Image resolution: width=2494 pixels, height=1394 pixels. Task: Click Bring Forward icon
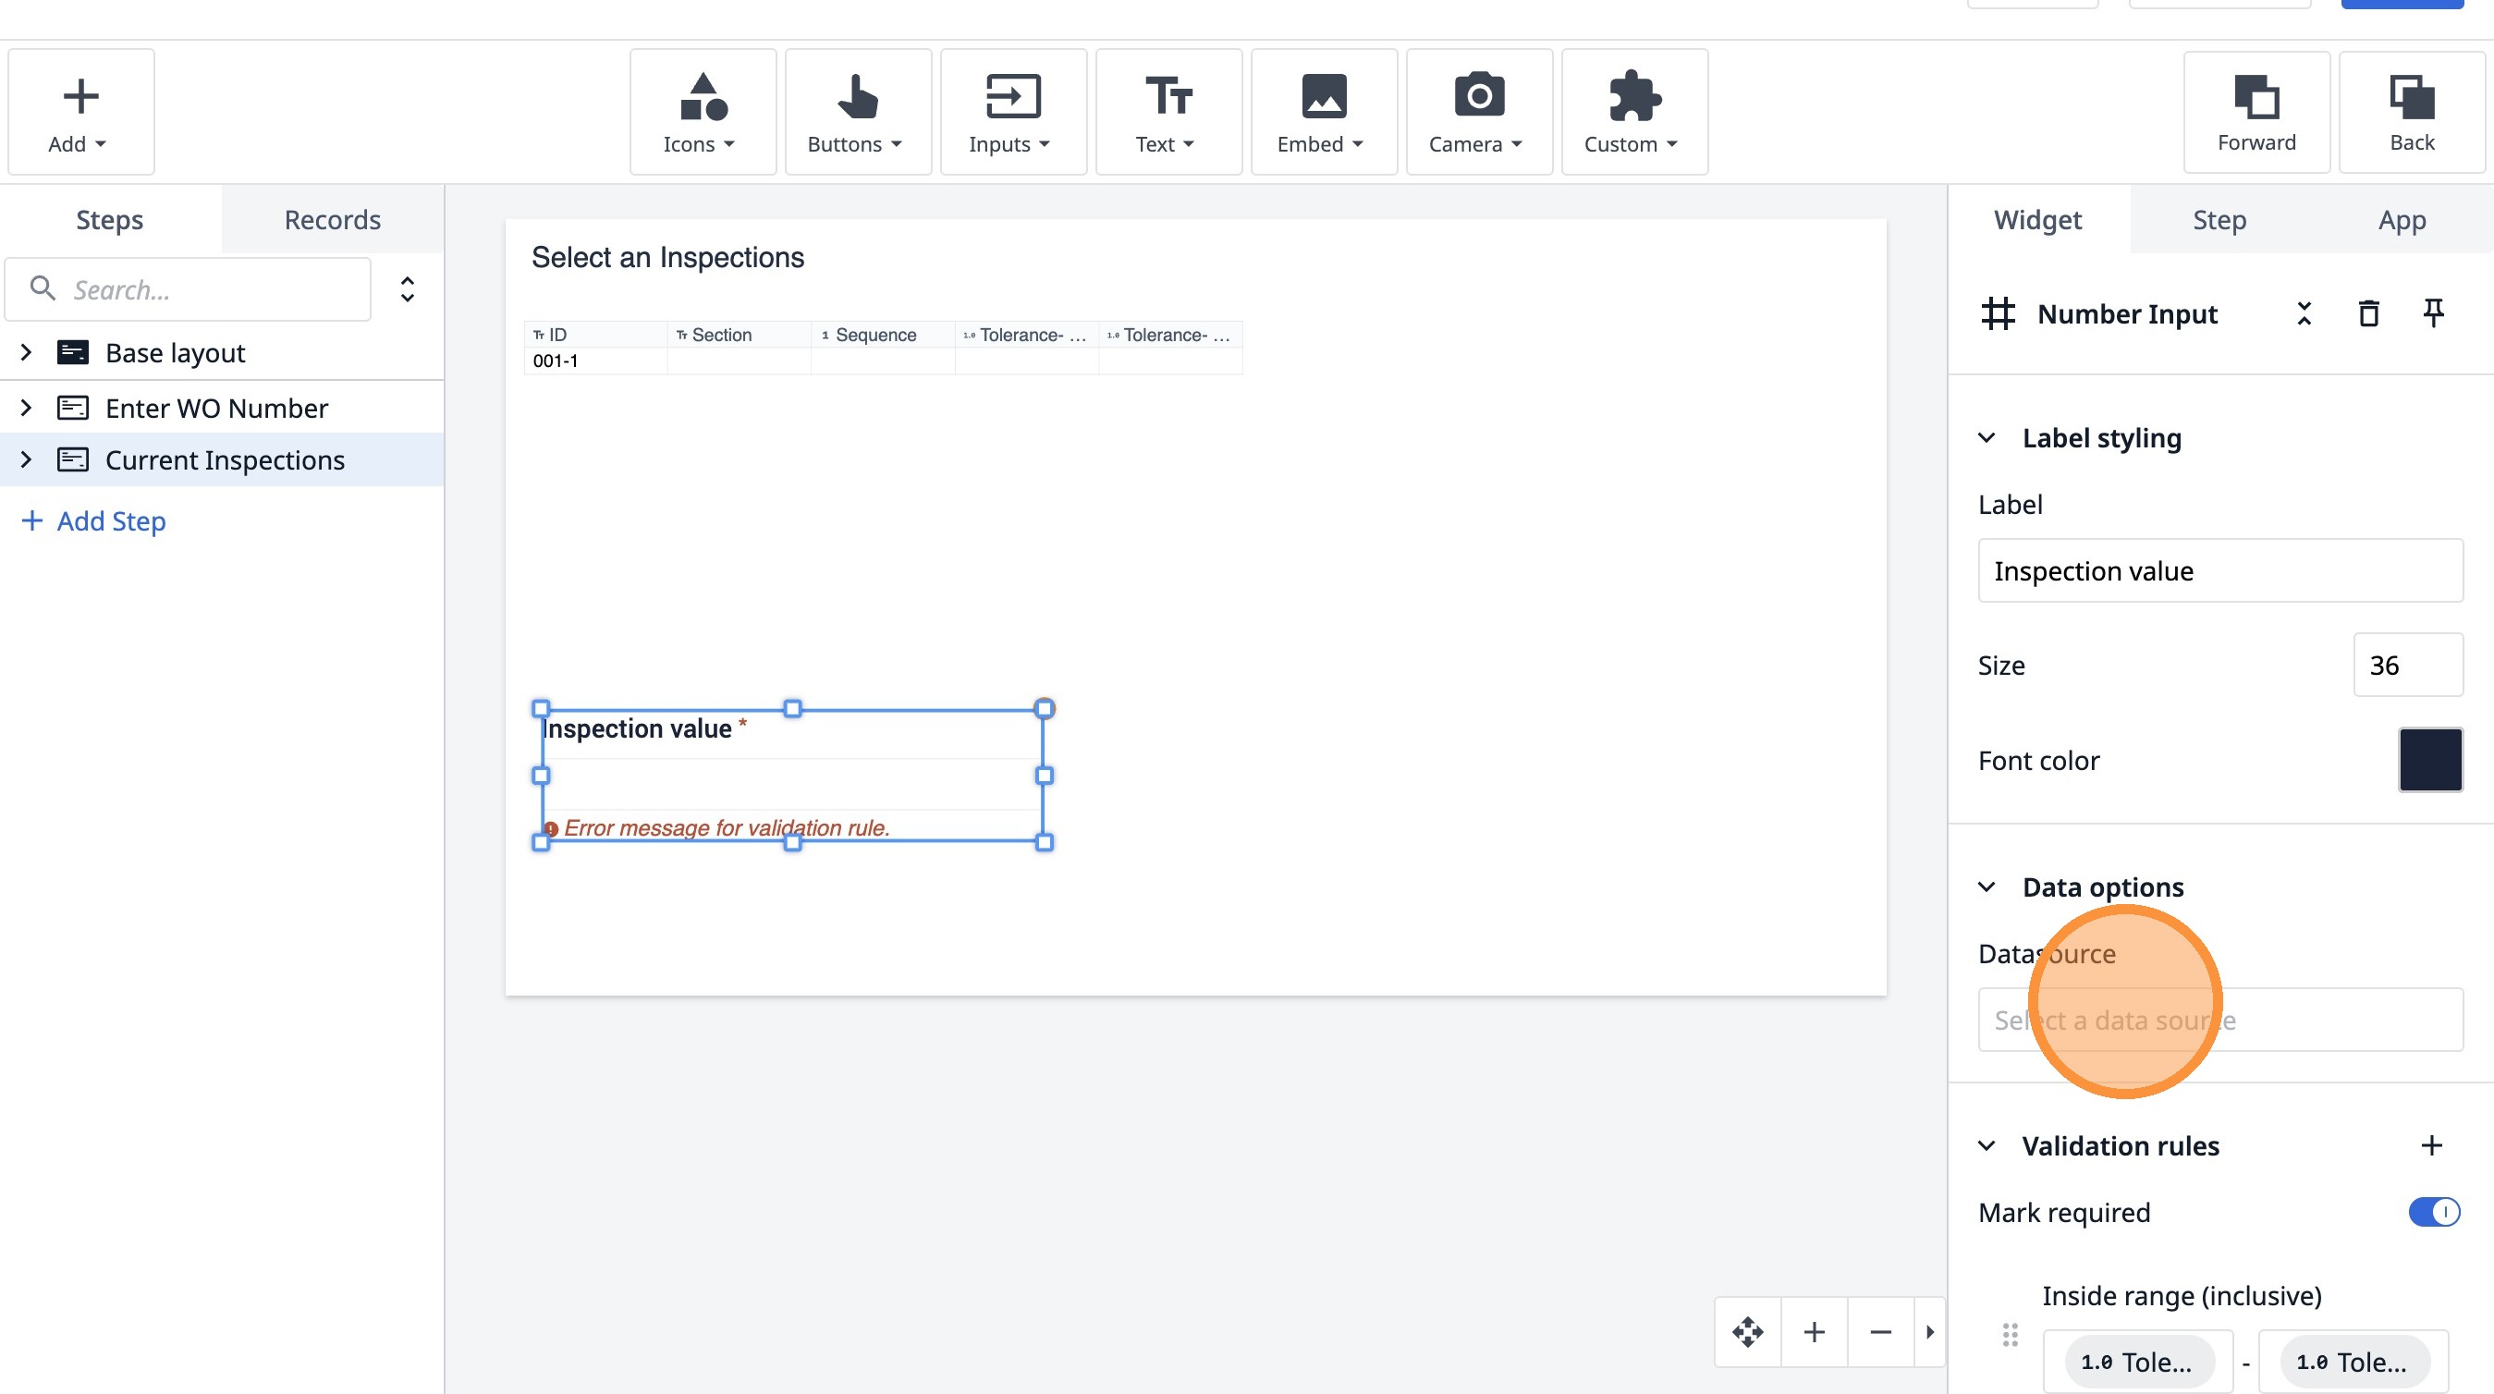coord(2256,112)
